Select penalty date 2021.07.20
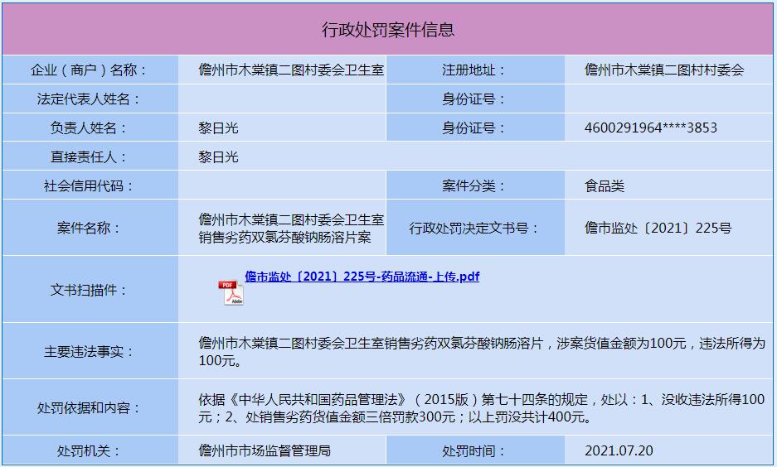Image resolution: width=777 pixels, height=467 pixels. point(619,451)
